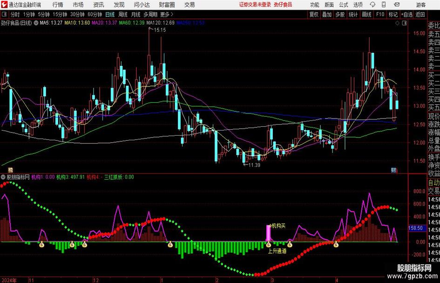Click the 自动 label in right sidebar
440x283 pixels.
pyautogui.click(x=433, y=183)
